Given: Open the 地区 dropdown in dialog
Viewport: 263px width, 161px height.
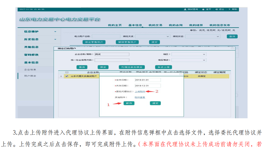Looking at the screenshot, I should click(204, 54).
